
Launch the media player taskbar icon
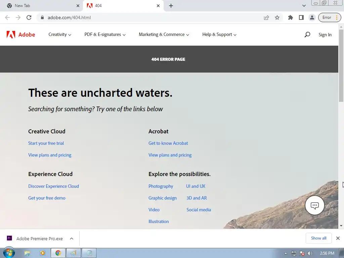[43, 253]
